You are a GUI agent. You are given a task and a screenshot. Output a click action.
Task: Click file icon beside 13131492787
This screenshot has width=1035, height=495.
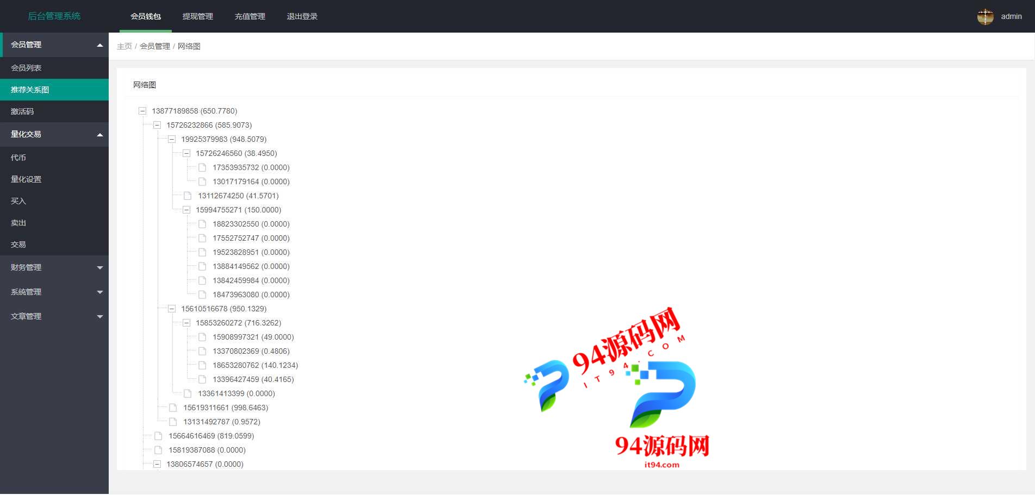(x=173, y=422)
